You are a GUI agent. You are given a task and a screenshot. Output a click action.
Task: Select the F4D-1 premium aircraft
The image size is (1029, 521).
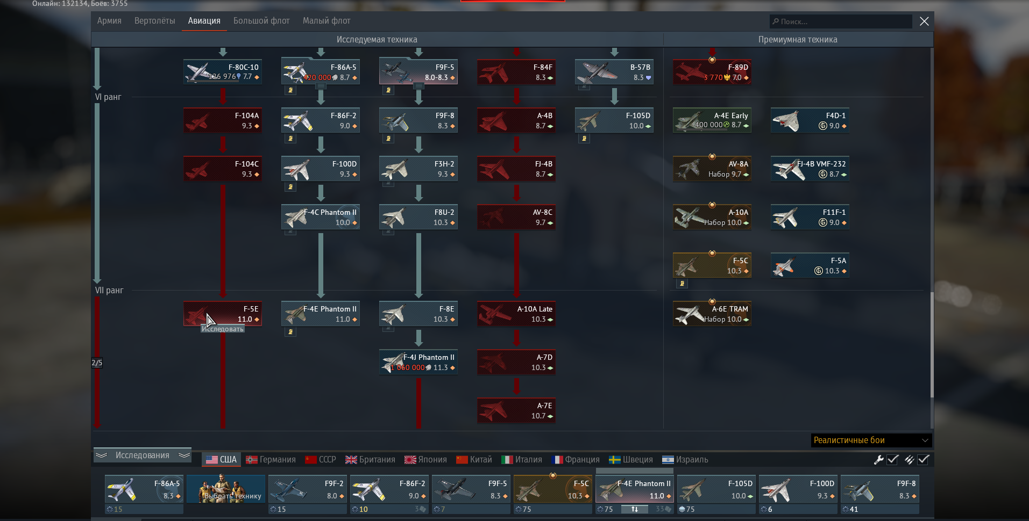tap(810, 120)
